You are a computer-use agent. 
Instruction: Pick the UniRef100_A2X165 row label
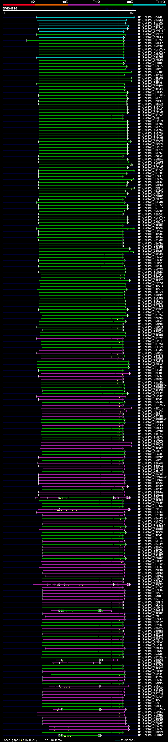pyautogui.click(x=151, y=191)
